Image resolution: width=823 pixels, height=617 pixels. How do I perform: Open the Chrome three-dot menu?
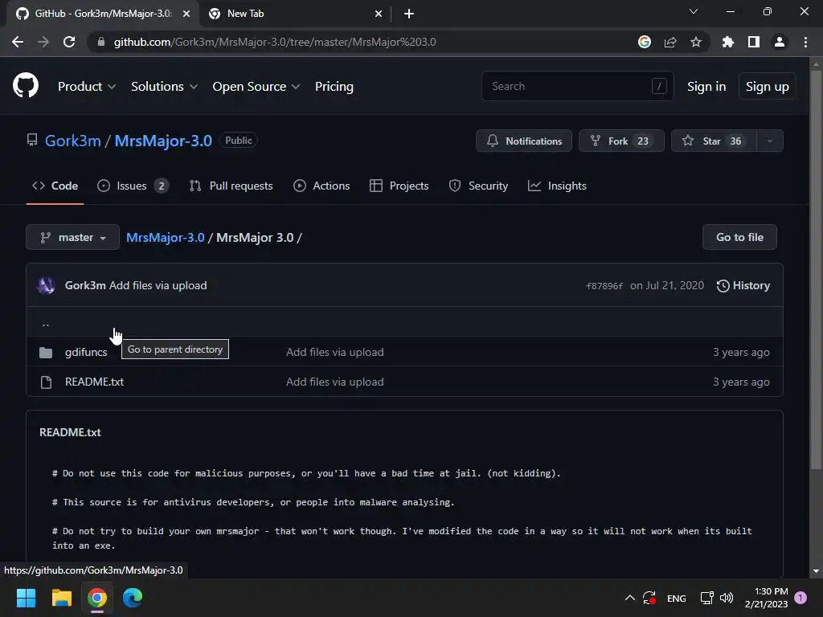click(x=805, y=42)
